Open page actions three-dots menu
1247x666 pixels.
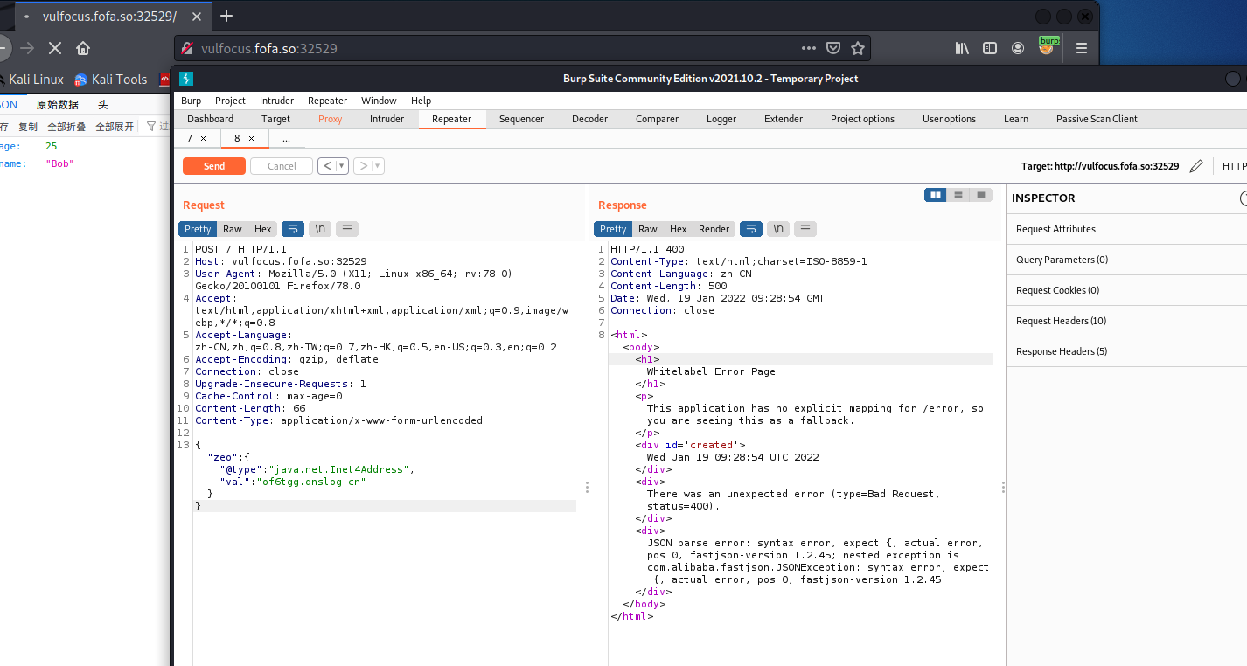808,49
